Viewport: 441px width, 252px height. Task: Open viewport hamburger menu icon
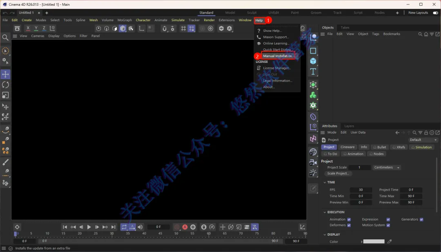point(15,36)
